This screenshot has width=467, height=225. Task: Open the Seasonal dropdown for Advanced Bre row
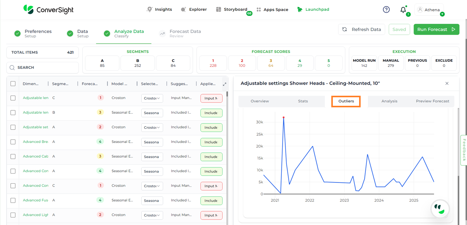(152, 142)
